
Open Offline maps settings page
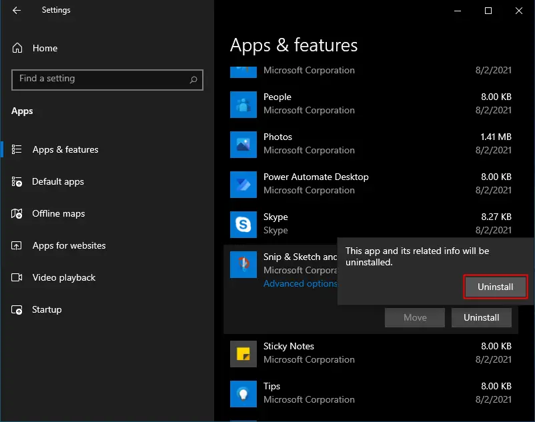[58, 213]
